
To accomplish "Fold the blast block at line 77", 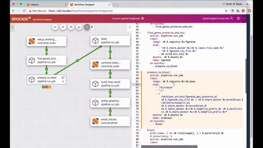I will (140, 130).
